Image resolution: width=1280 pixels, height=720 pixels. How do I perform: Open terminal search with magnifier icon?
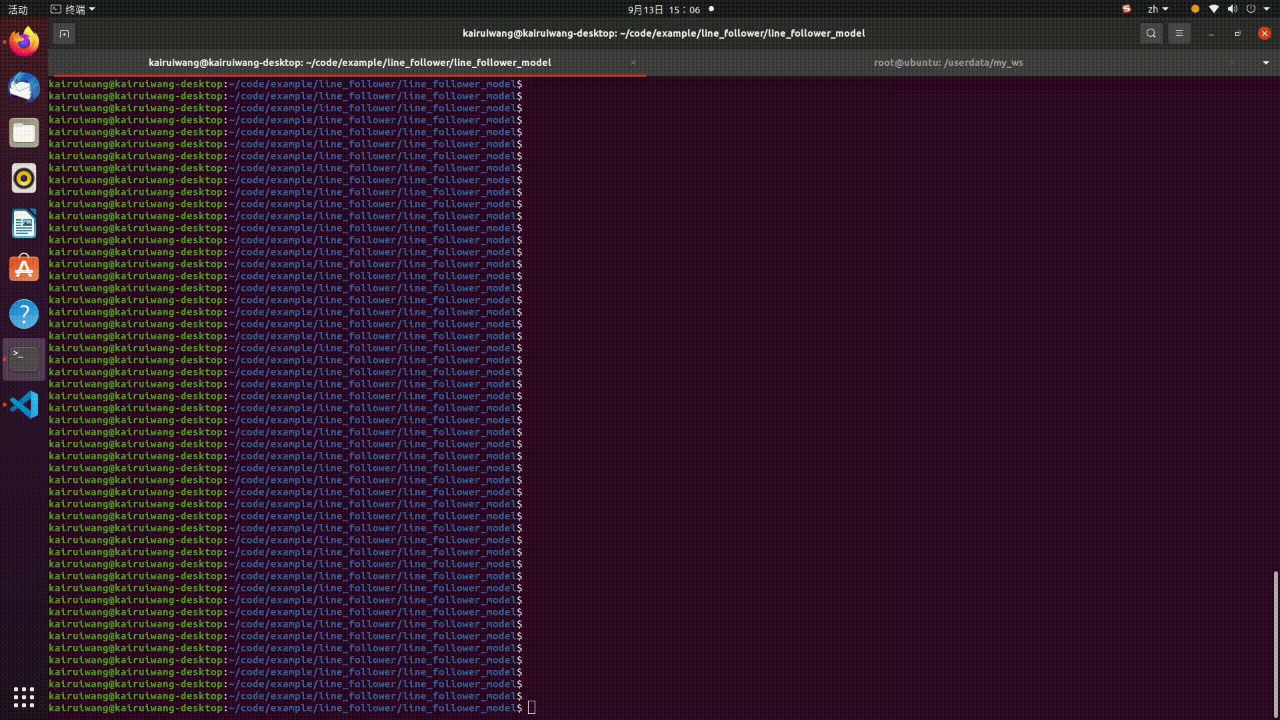[x=1151, y=33]
